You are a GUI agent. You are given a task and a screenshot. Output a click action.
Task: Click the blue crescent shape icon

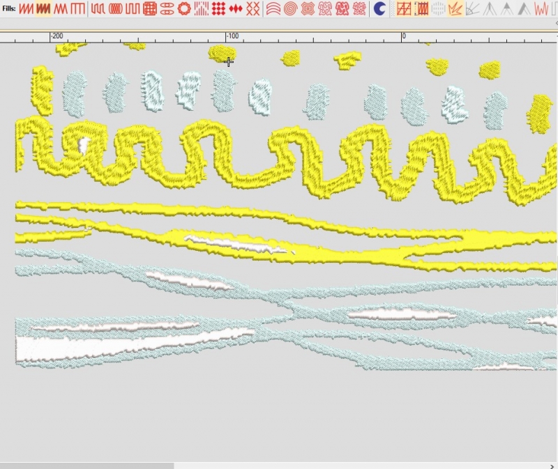click(379, 9)
